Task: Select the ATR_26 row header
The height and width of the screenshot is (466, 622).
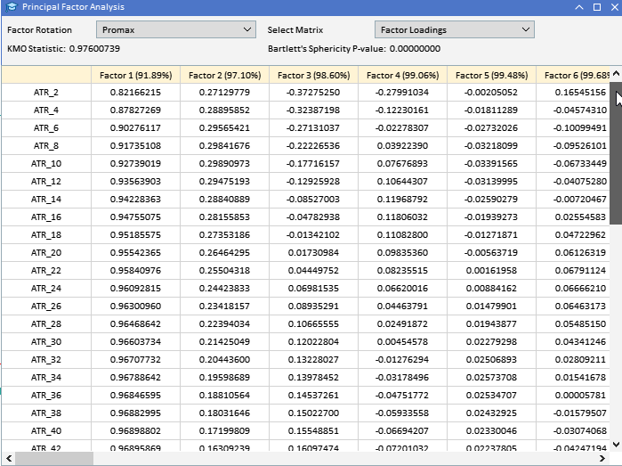Action: coord(46,306)
